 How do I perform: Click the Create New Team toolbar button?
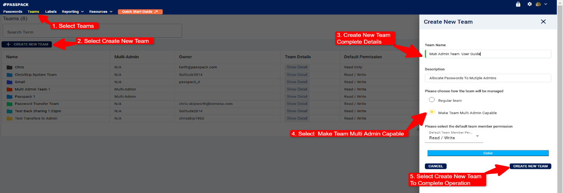pos(27,44)
